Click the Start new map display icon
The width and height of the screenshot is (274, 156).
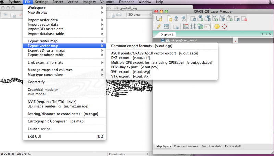(x=158, y=19)
